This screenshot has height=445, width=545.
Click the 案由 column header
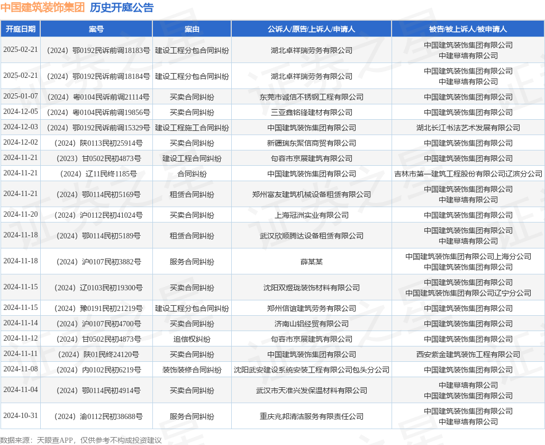[192, 29]
